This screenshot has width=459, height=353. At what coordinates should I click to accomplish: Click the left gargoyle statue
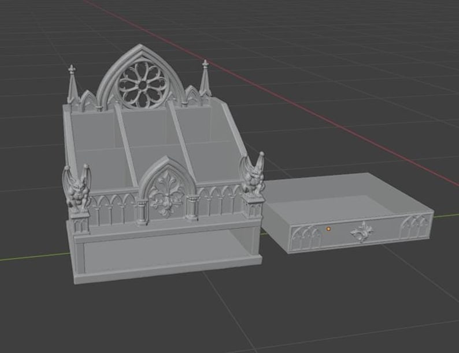pos(76,189)
